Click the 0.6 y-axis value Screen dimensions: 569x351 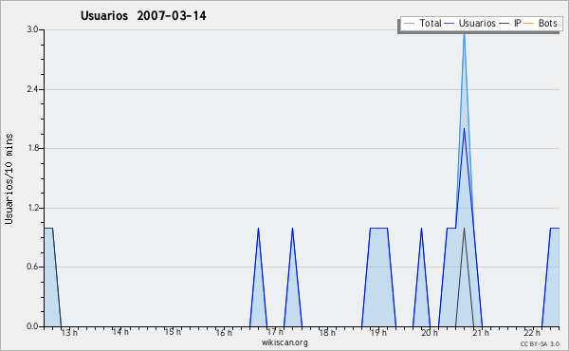[33, 267]
